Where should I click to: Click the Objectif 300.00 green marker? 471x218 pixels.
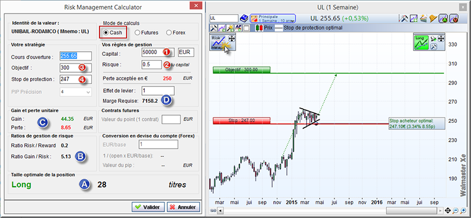[241, 69]
